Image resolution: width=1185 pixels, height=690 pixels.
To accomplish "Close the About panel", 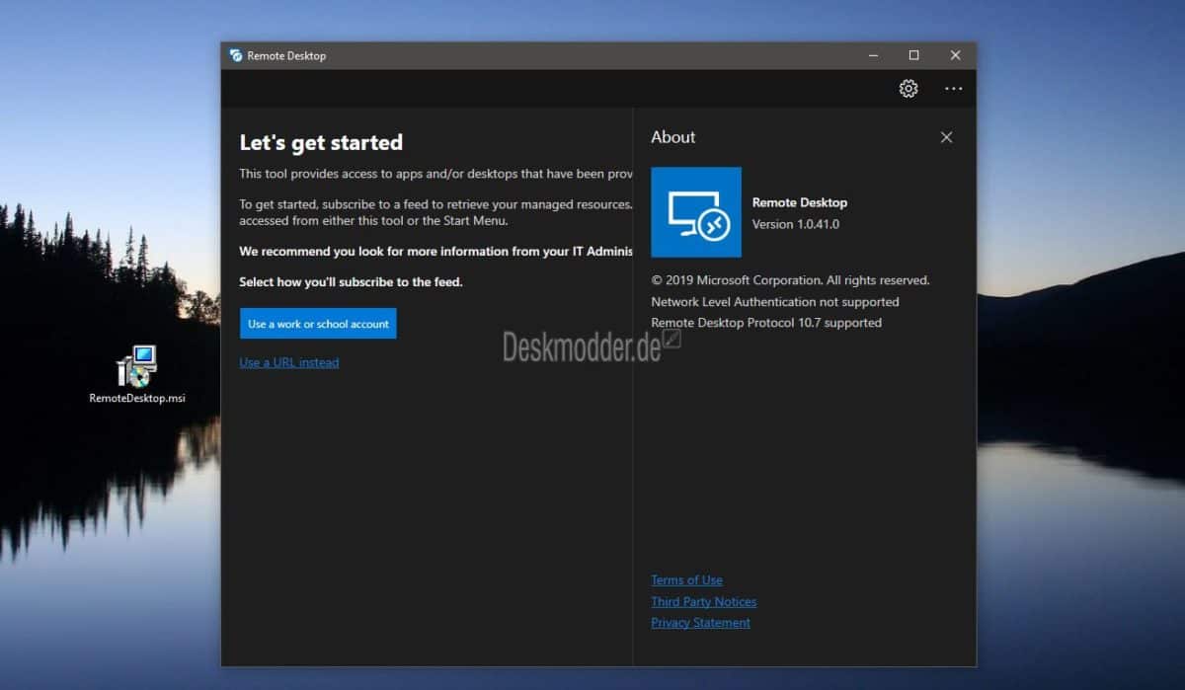I will point(946,137).
